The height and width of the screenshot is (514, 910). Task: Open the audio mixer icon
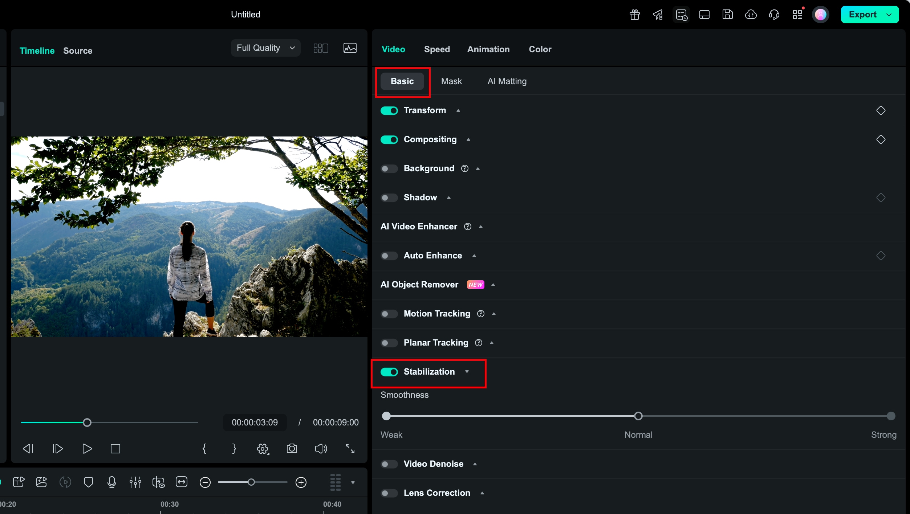point(135,482)
